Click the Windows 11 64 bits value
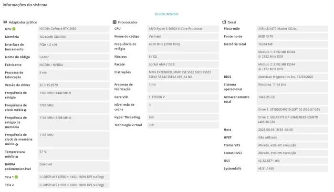Image resolution: width=334 pixels, height=192 pixels. pyautogui.click(x=292, y=87)
